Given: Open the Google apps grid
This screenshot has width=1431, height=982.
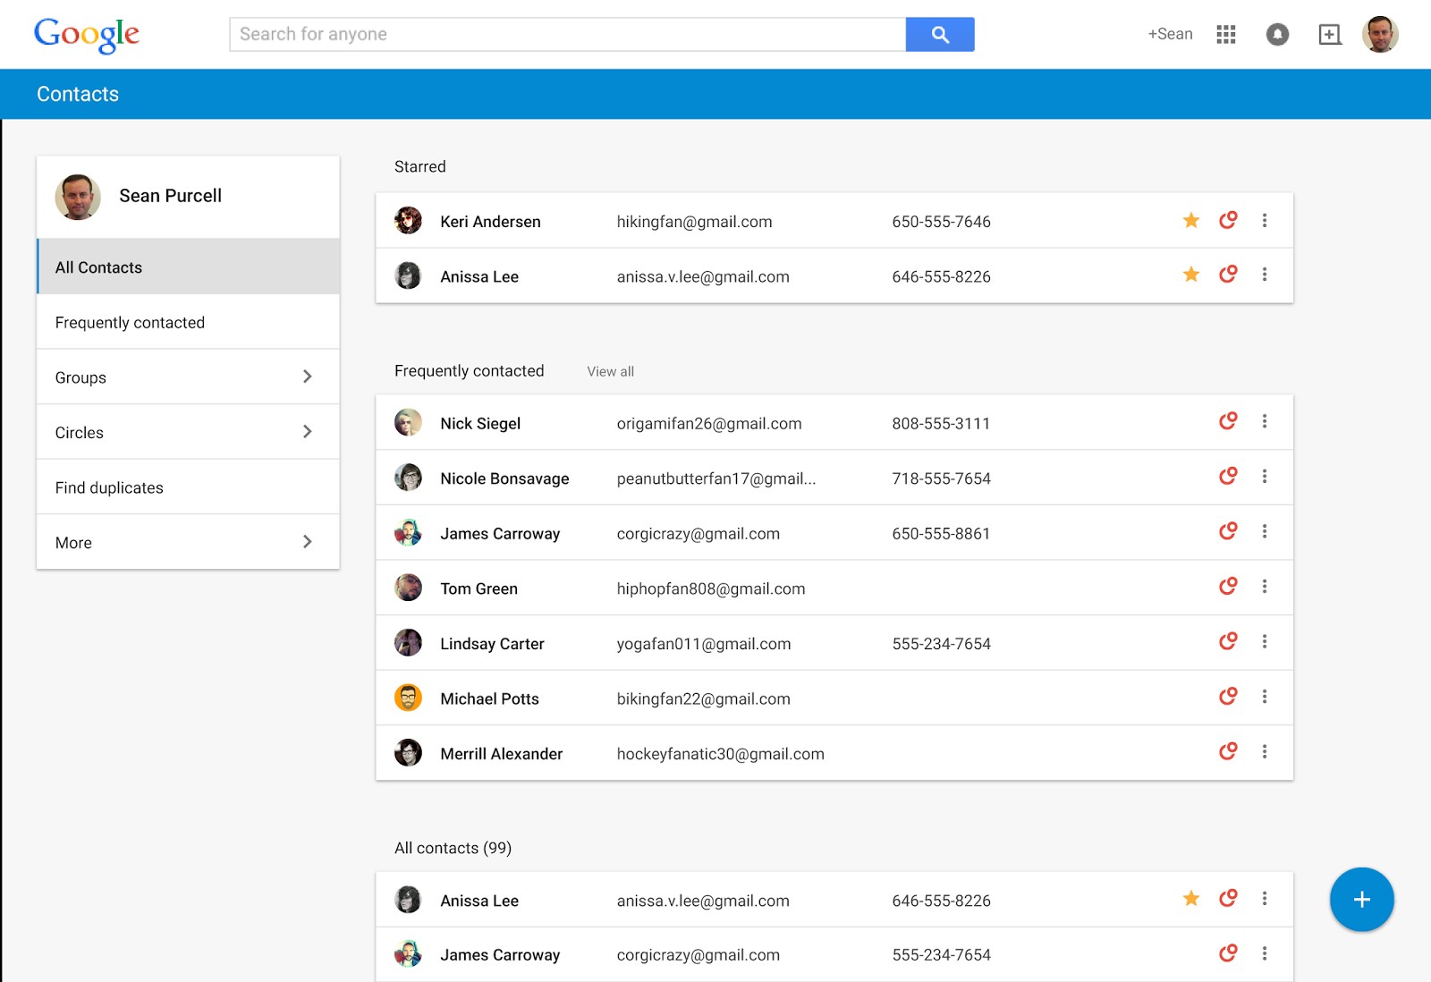Looking at the screenshot, I should [1226, 34].
